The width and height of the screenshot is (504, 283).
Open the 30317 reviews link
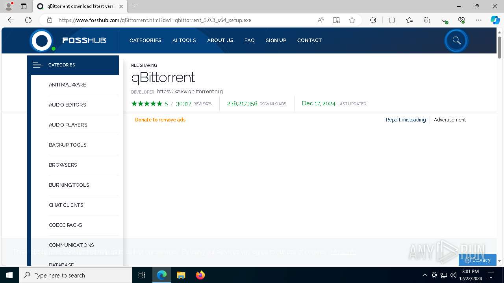[194, 104]
